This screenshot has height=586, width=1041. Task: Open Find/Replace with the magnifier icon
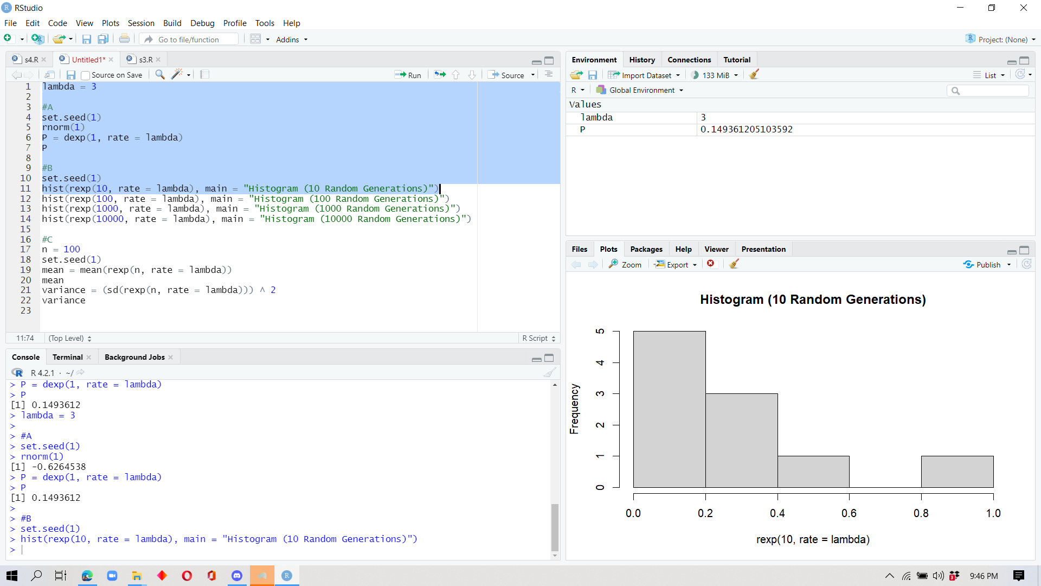tap(159, 74)
